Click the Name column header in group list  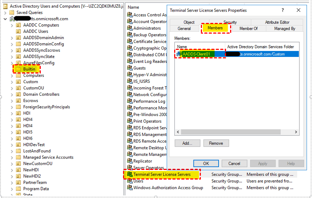point(133,7)
